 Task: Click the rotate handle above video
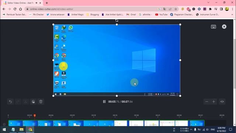pos(117,21)
